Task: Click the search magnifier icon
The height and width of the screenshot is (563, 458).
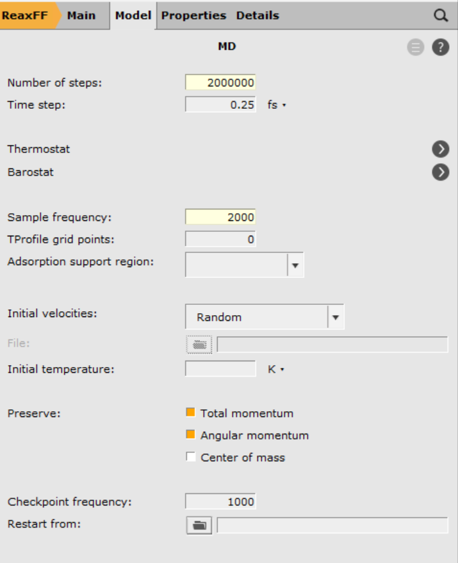Action: 441,16
